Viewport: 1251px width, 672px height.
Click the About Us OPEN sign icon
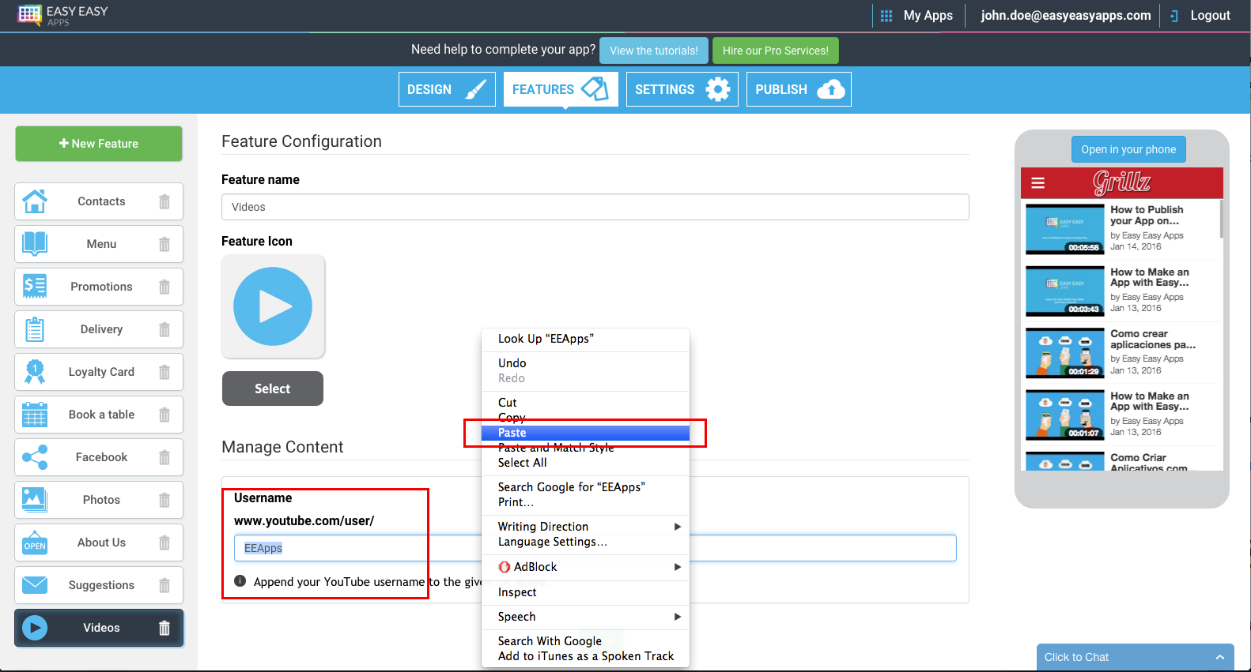pyautogui.click(x=35, y=542)
